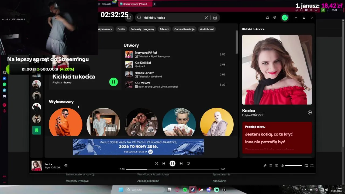Click the search results scrollbar

237,42
